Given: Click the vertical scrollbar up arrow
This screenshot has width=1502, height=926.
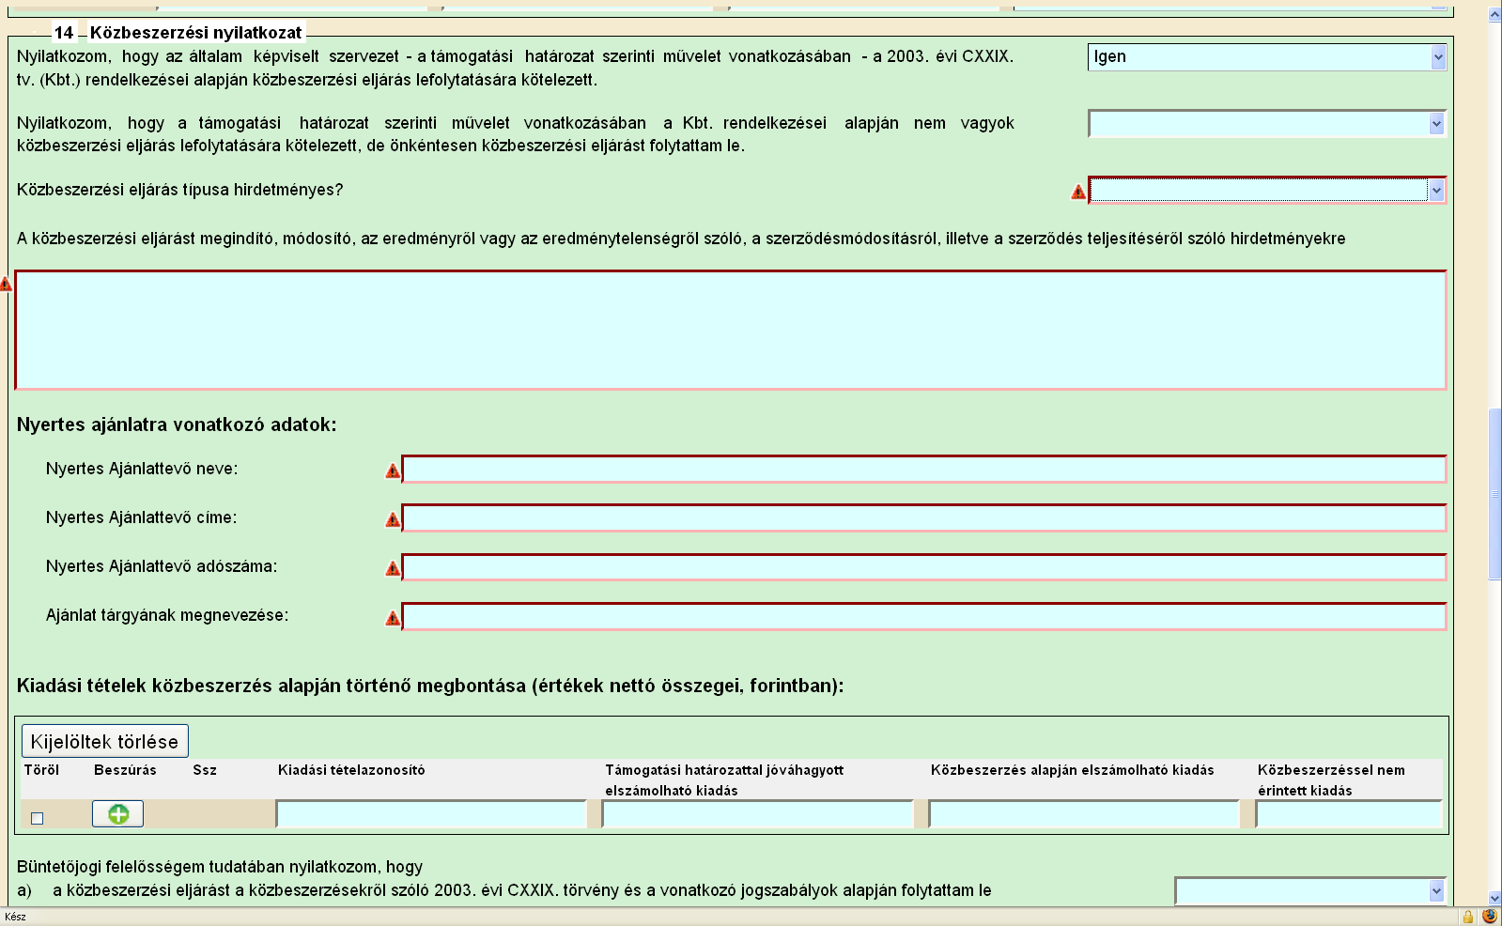Looking at the screenshot, I should [x=1494, y=14].
